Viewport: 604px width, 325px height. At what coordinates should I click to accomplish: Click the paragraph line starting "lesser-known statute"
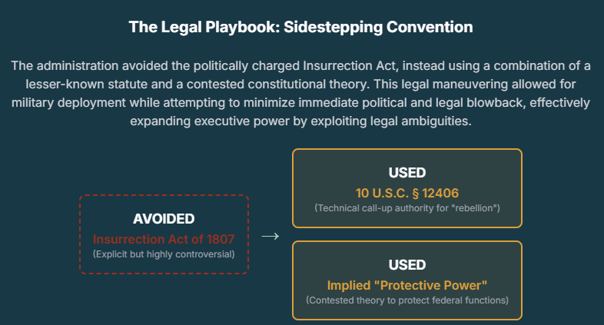301,84
